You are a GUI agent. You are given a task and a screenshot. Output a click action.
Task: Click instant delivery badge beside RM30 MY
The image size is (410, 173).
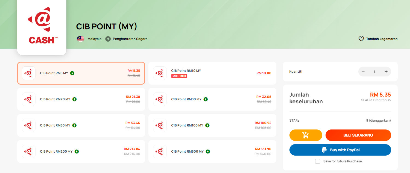[x=206, y=99]
